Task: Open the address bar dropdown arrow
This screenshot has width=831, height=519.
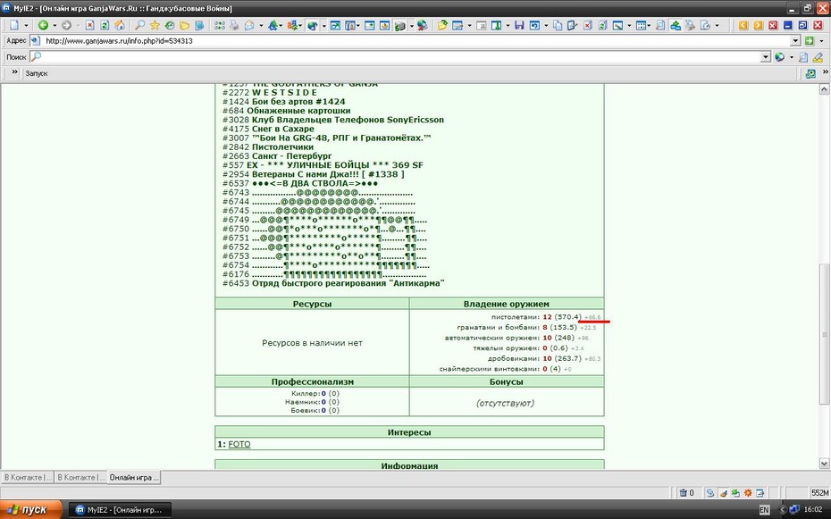Action: click(795, 41)
